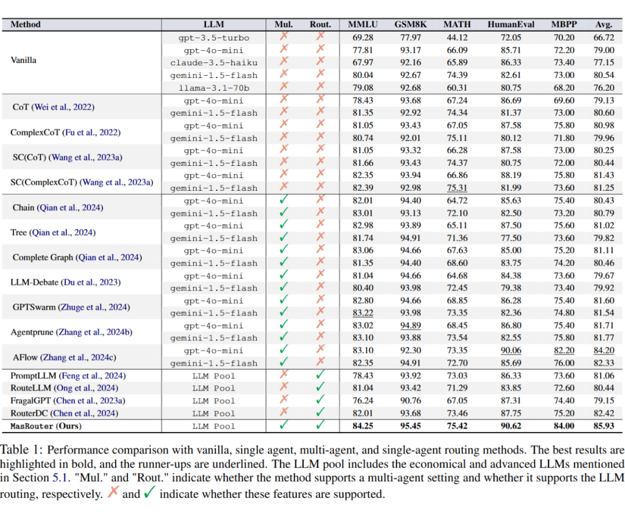Screen dimensions: 625x514
Task: Click the Mul. cross mark in the PromptLLM row
Action: click(x=284, y=374)
